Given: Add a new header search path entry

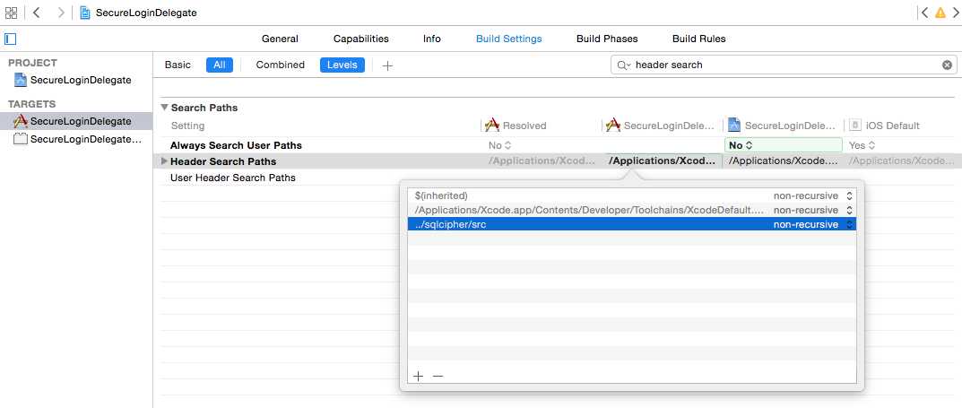Looking at the screenshot, I should pyautogui.click(x=419, y=376).
